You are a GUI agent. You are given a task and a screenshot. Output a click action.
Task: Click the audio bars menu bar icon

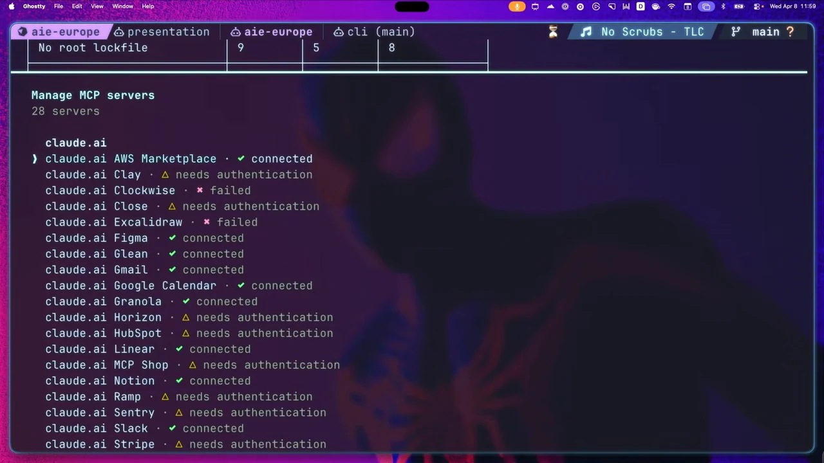626,6
